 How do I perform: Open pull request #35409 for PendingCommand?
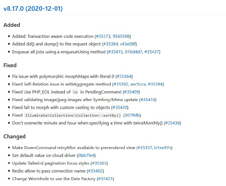(131, 92)
